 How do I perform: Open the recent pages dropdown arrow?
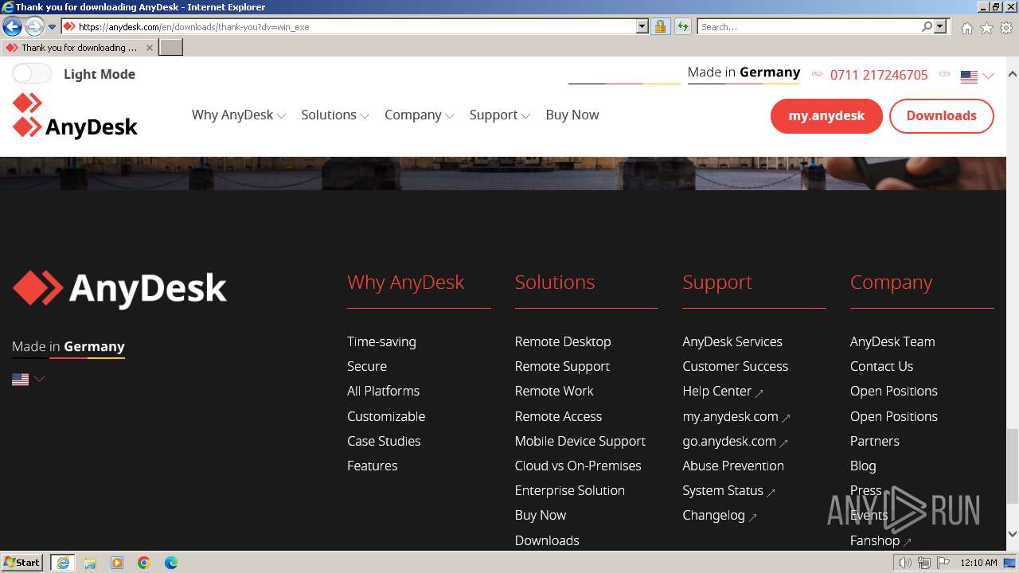pyautogui.click(x=52, y=27)
